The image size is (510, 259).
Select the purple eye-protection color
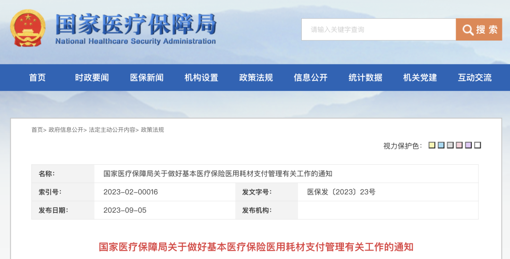[x=468, y=145]
